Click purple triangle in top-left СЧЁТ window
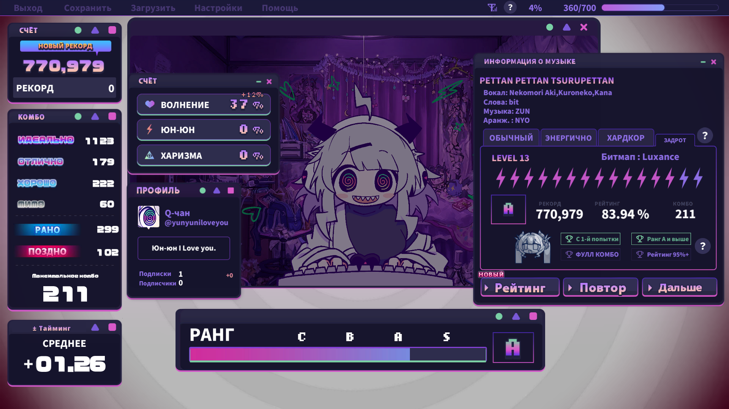The width and height of the screenshot is (729, 409). click(x=95, y=30)
